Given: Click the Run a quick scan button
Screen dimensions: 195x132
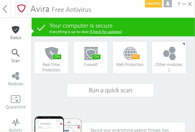Looking at the screenshot, I should [x=110, y=90].
